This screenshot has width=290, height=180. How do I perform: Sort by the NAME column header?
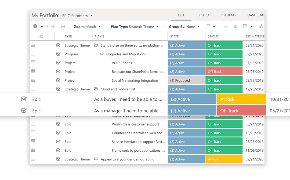(100, 36)
